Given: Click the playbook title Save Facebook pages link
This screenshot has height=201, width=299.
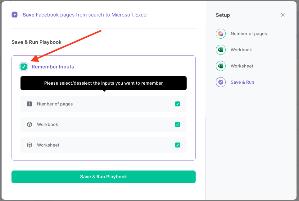Looking at the screenshot, I should [85, 15].
